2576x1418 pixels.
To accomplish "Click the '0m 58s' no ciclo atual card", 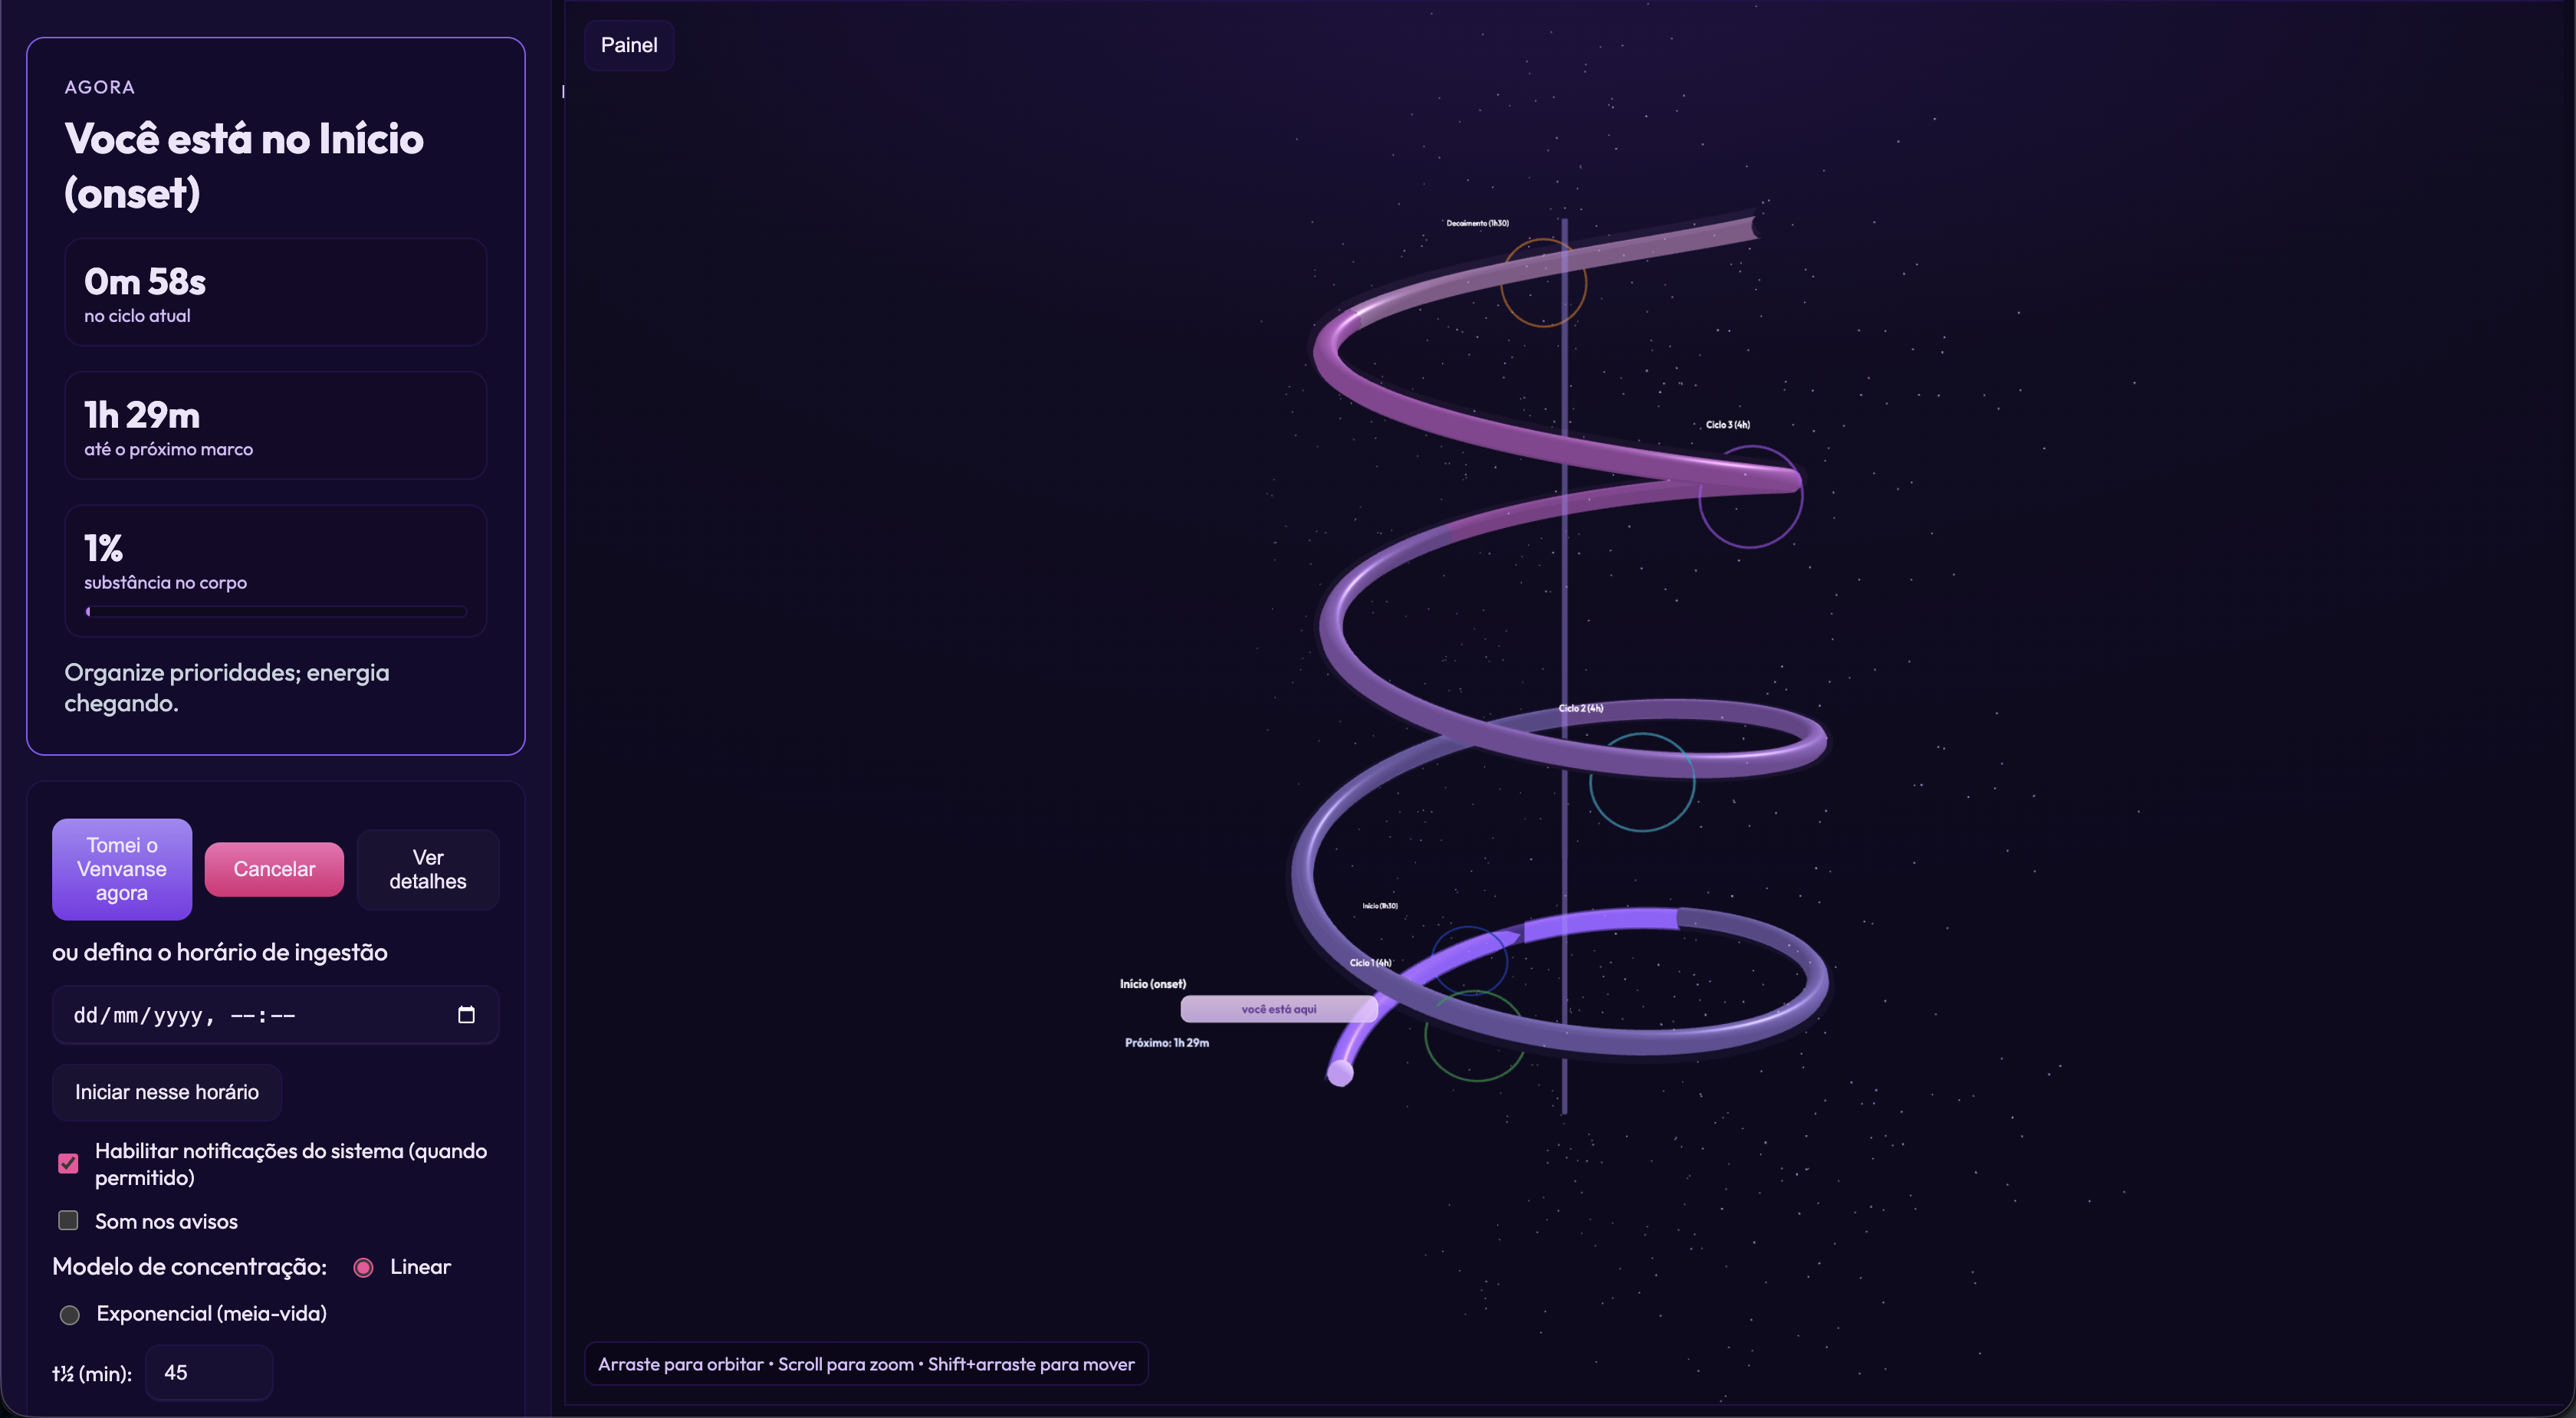I will point(276,293).
